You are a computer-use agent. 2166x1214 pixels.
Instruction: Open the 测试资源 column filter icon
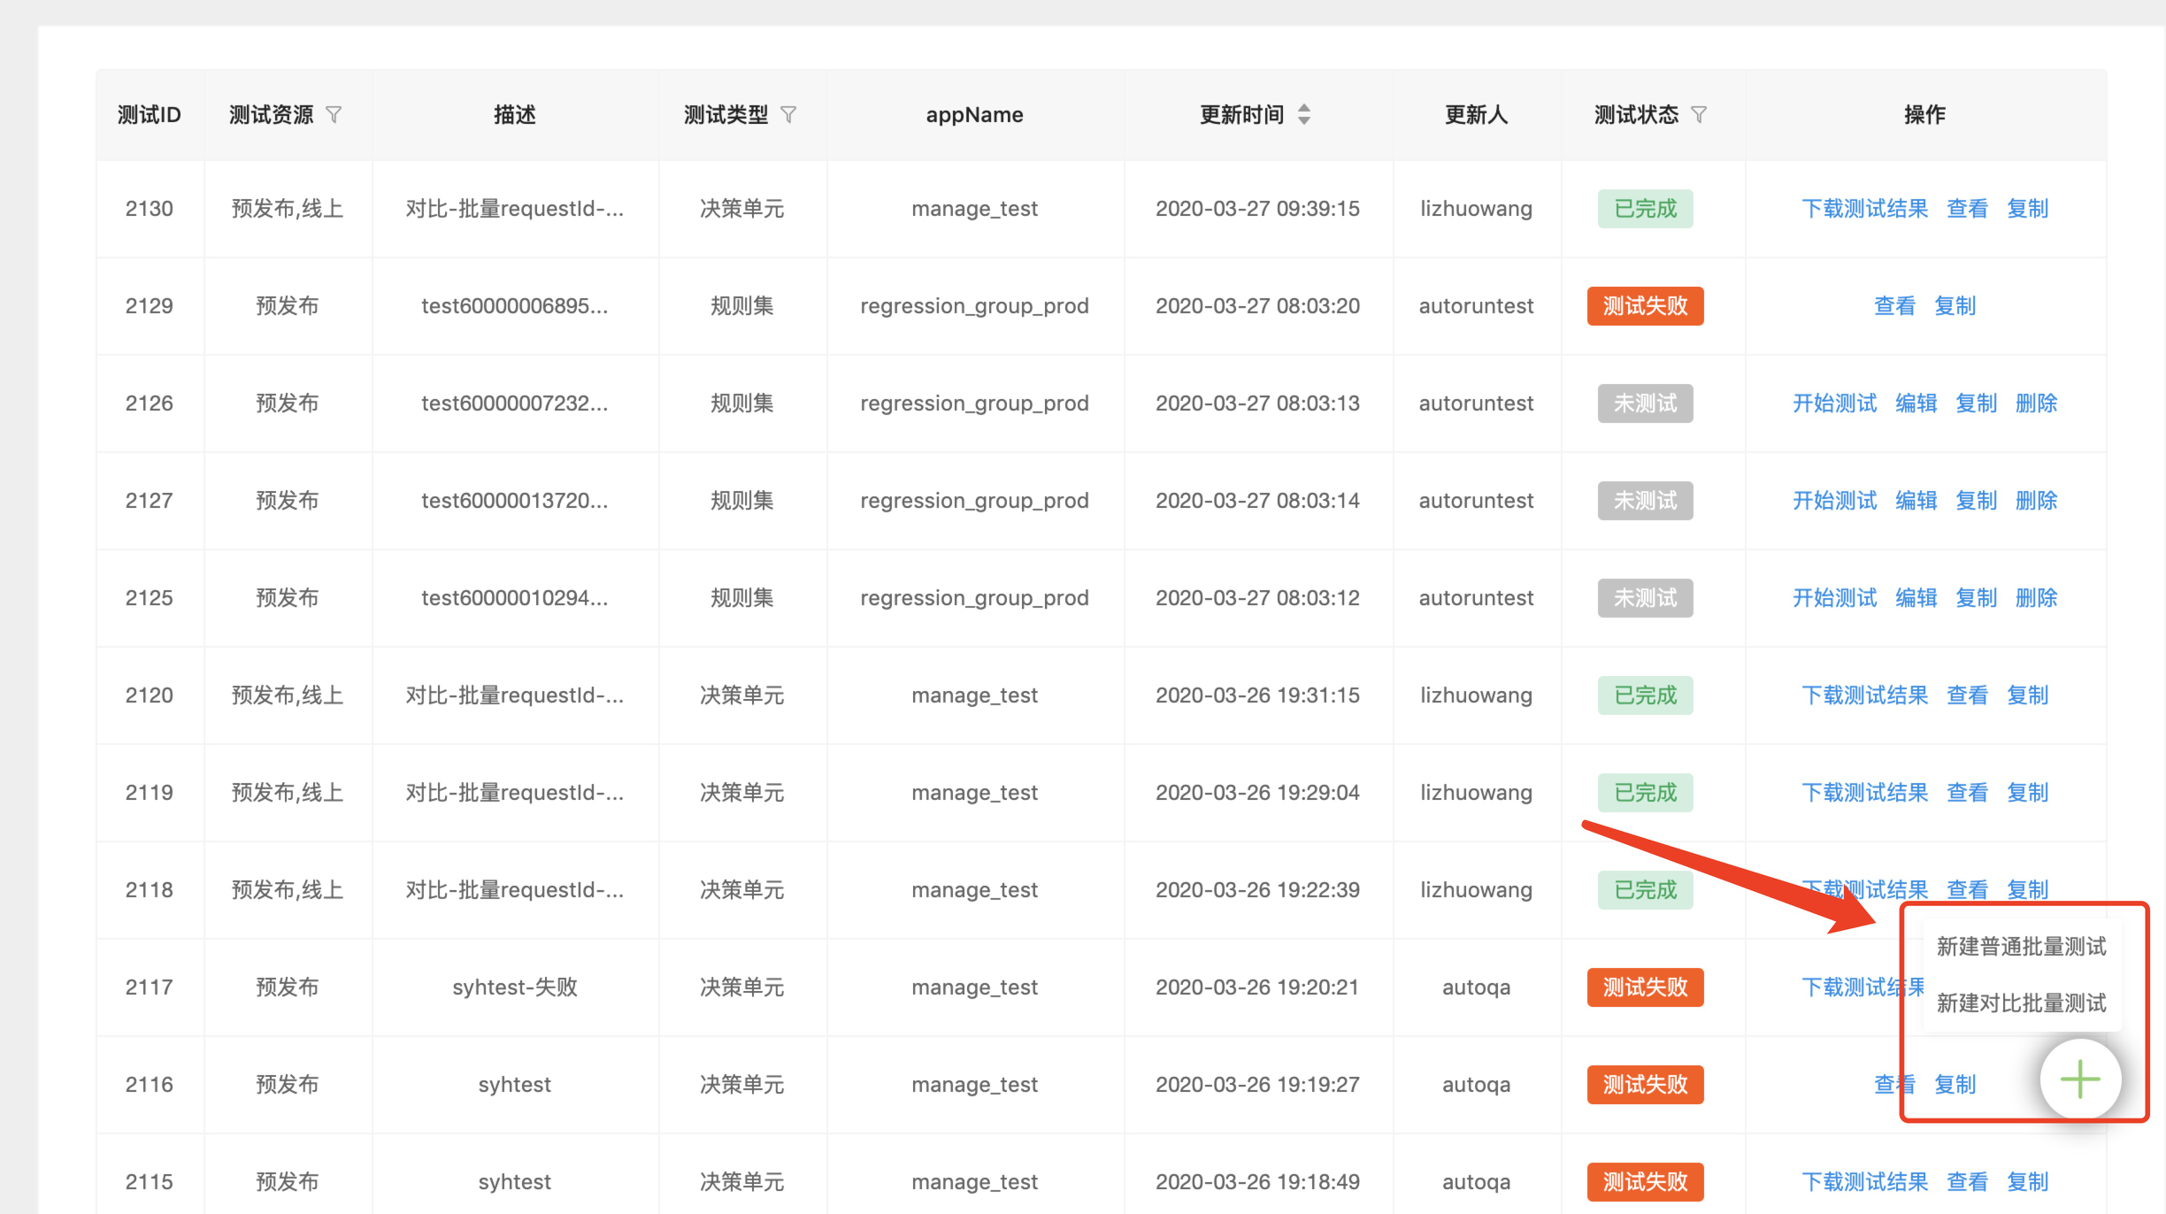(334, 115)
